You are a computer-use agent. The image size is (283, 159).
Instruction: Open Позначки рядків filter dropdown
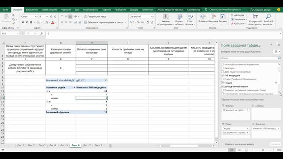coord(74,87)
